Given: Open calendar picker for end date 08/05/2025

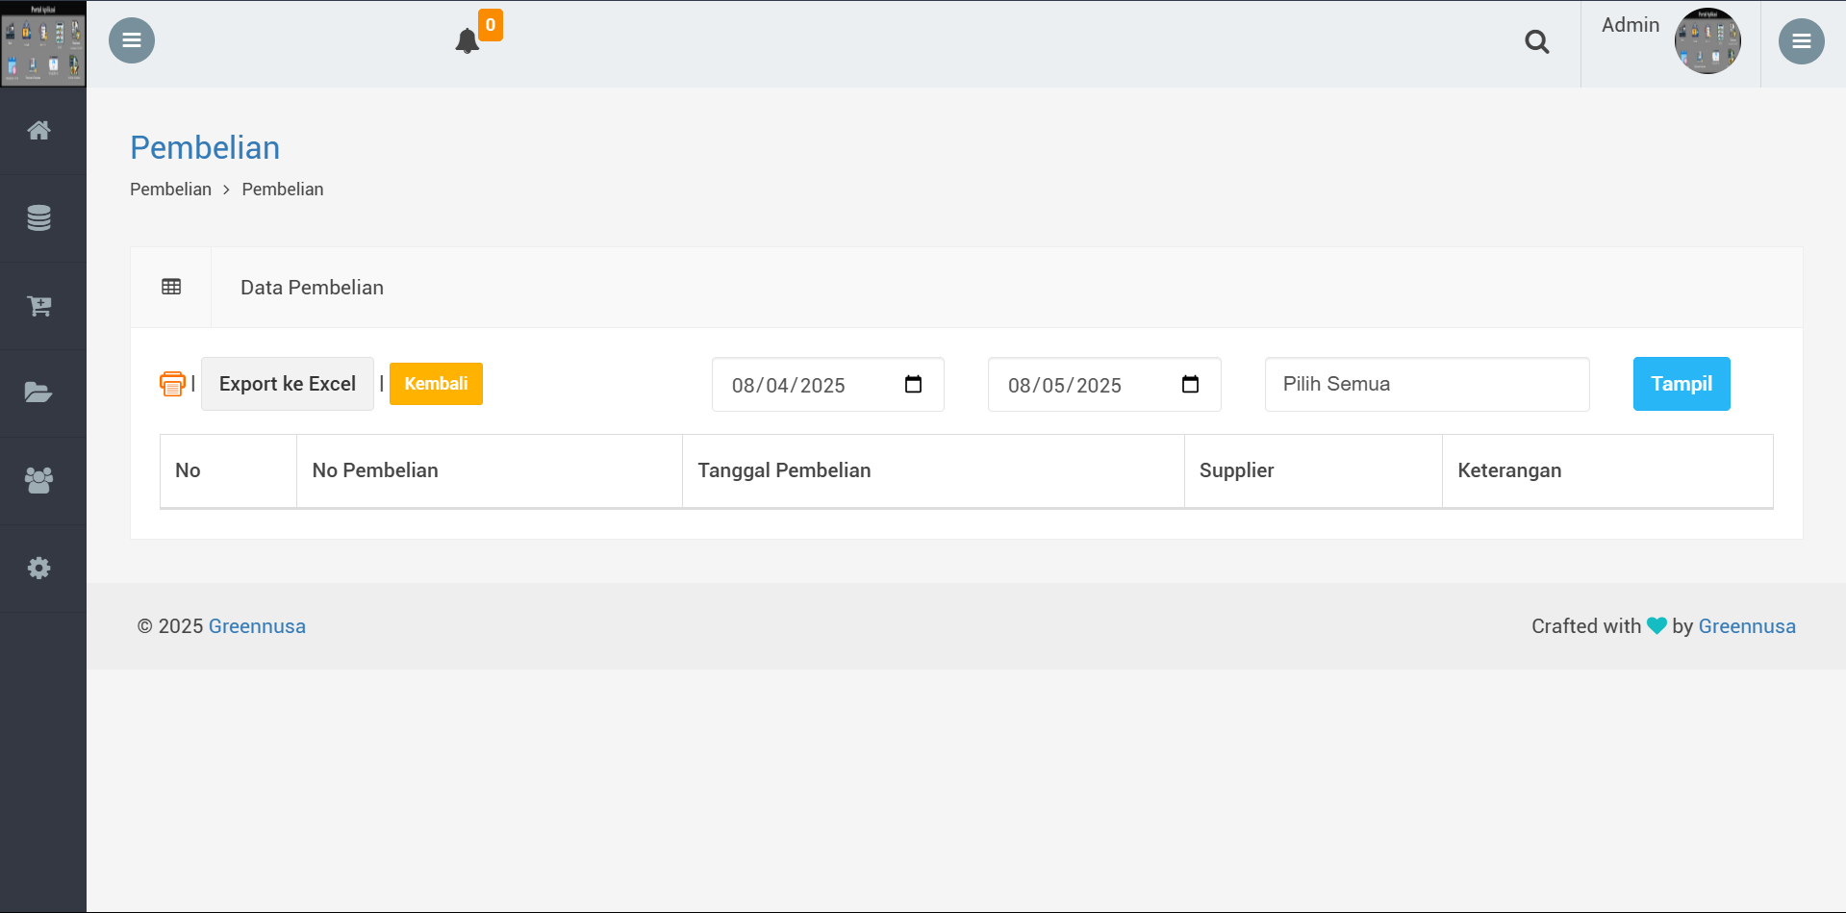Looking at the screenshot, I should (1190, 385).
